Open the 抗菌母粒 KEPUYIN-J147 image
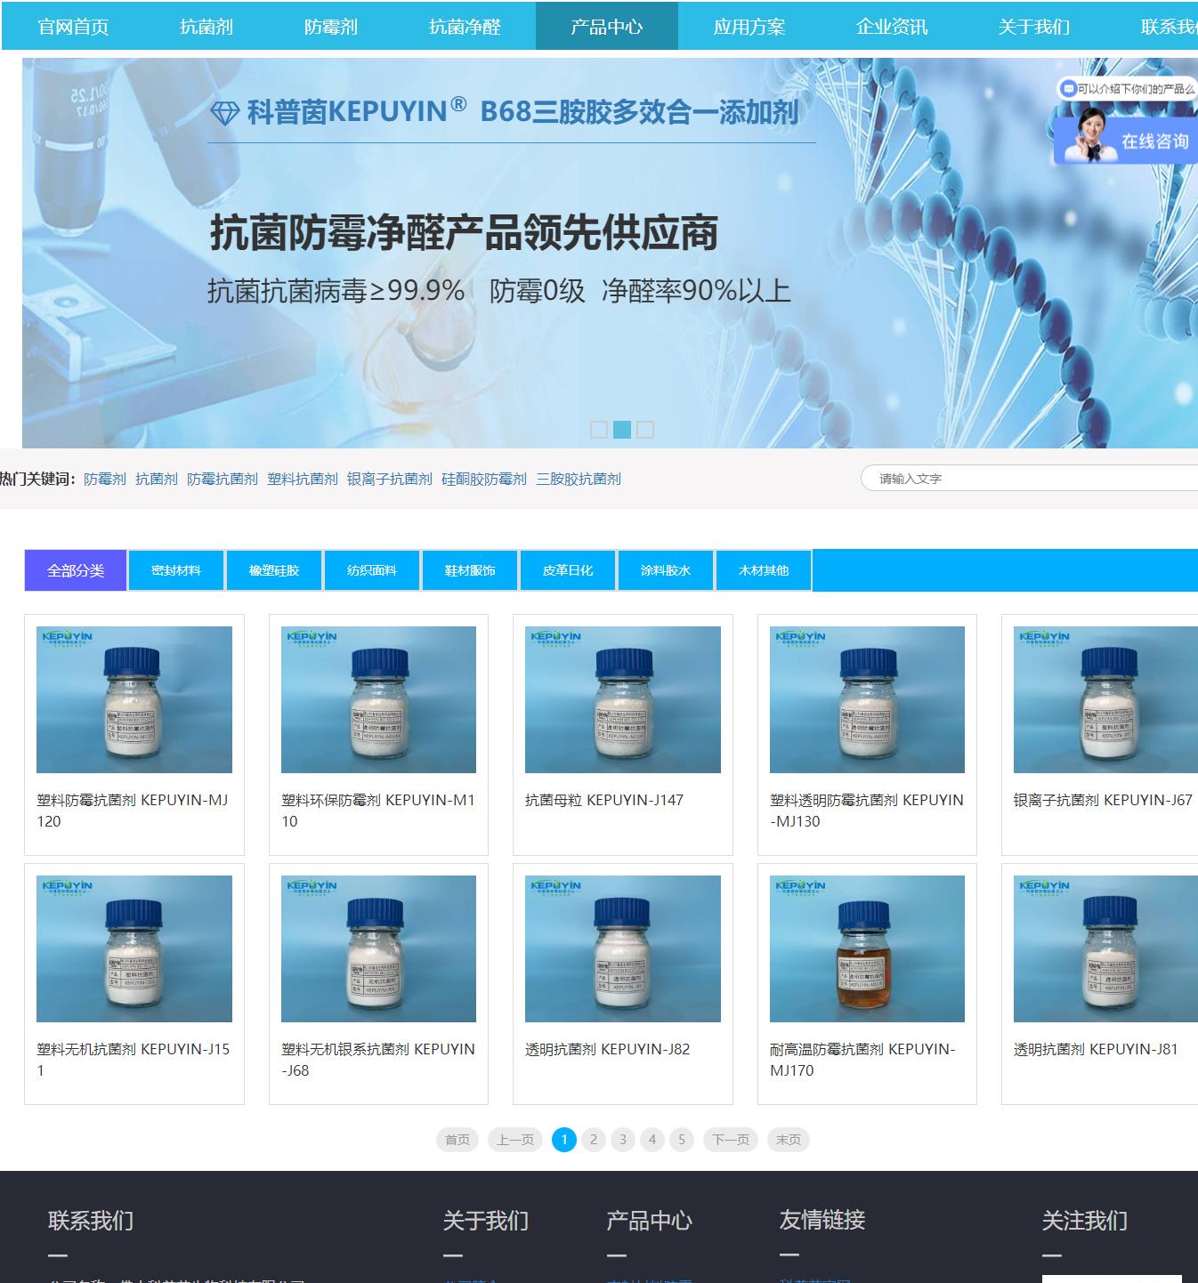This screenshot has height=1283, width=1198. (x=623, y=699)
